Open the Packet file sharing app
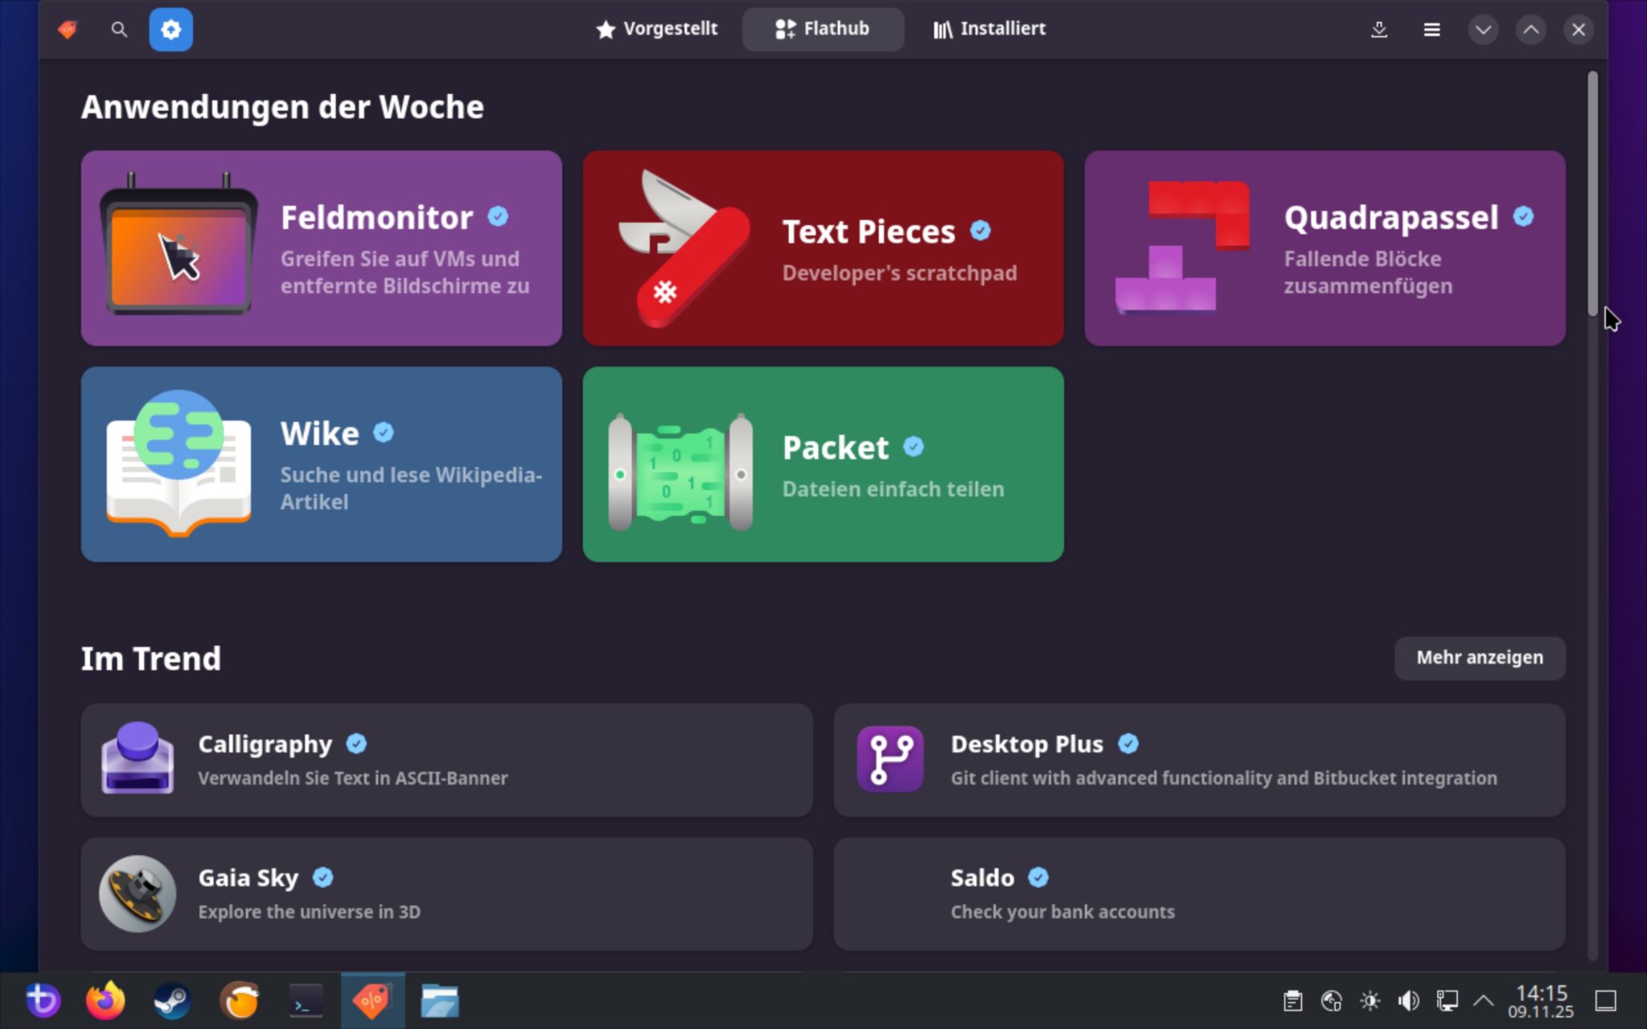The width and height of the screenshot is (1647, 1029). click(x=822, y=465)
